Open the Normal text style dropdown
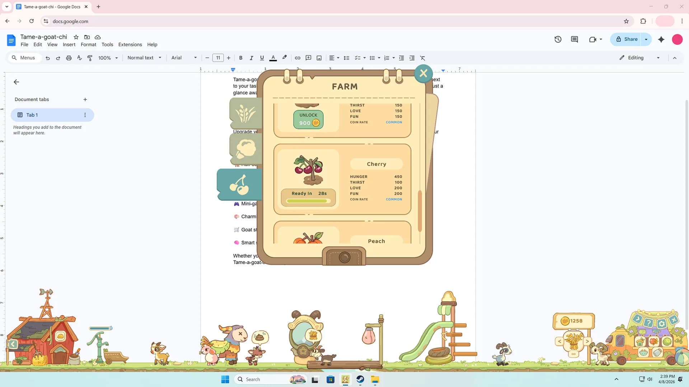The height and width of the screenshot is (387, 689). coord(144,58)
